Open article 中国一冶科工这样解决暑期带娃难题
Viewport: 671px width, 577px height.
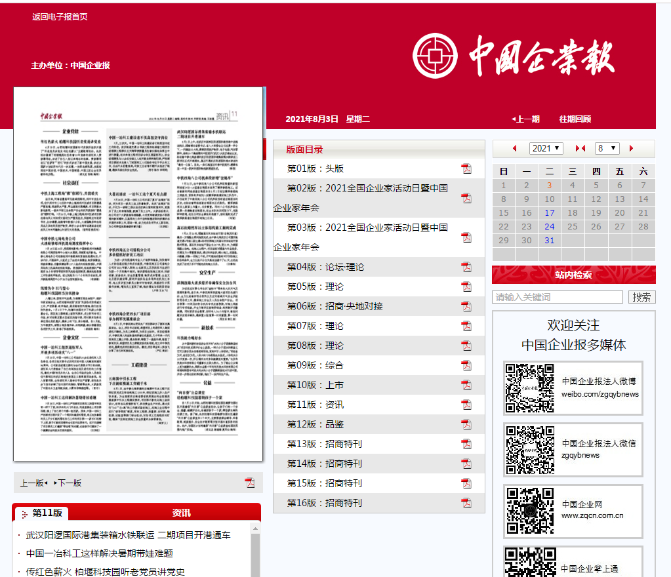click(99, 553)
